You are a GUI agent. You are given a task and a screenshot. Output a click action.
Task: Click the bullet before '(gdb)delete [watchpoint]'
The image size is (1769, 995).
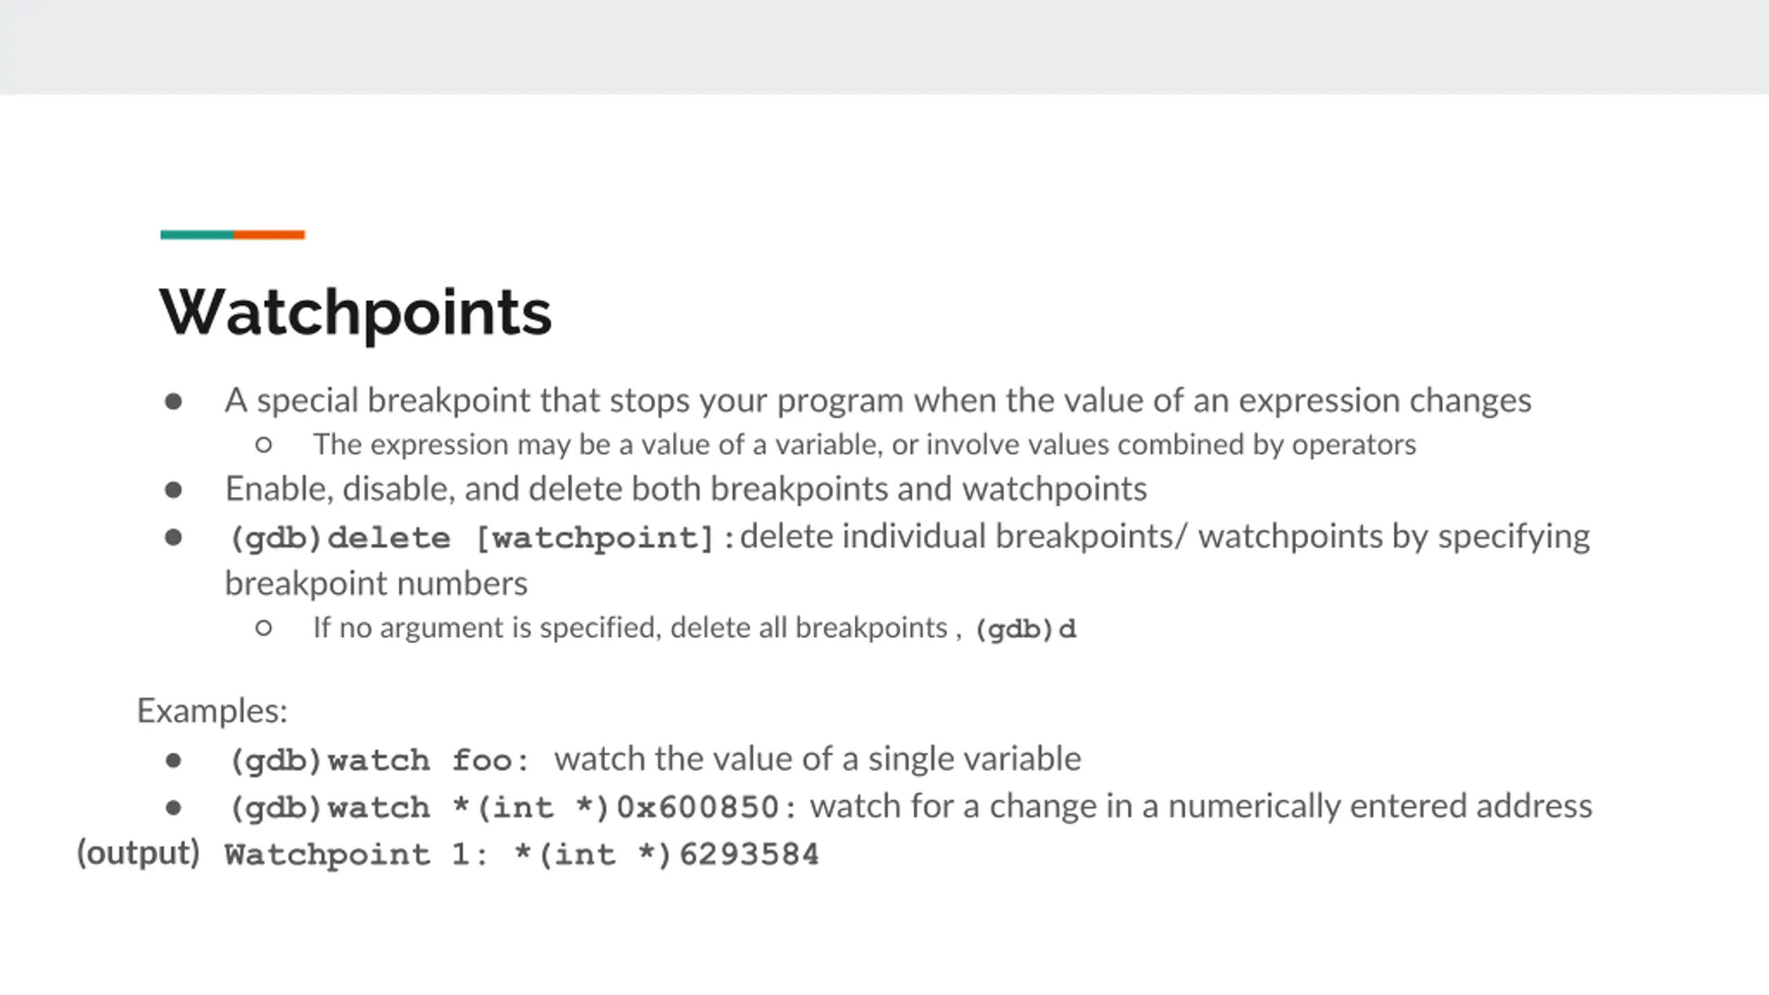pos(173,537)
